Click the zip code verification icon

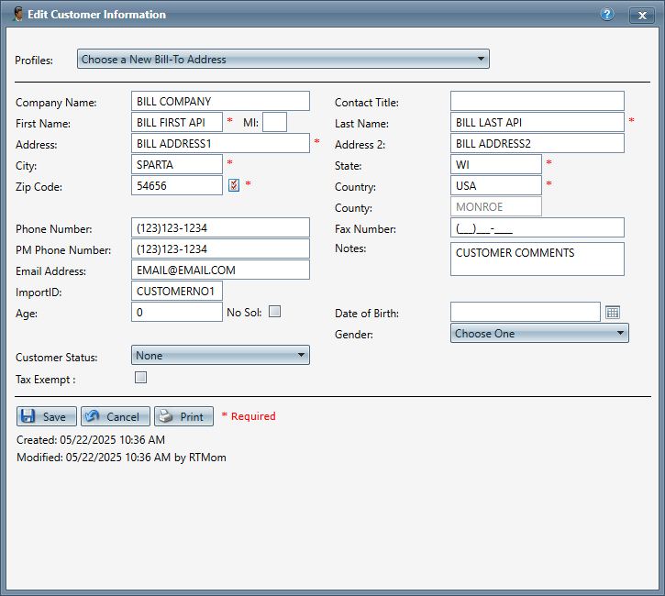pos(234,185)
